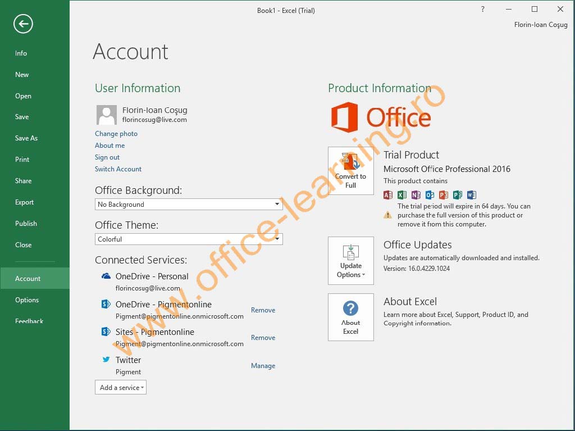Click the SharePoint icon beside OneDrive - Pigmentonline

(x=106, y=304)
